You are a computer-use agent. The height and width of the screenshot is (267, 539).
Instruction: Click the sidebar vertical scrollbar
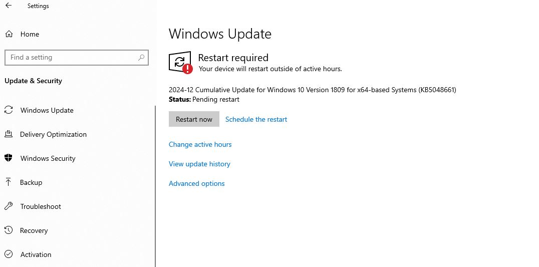point(155,185)
